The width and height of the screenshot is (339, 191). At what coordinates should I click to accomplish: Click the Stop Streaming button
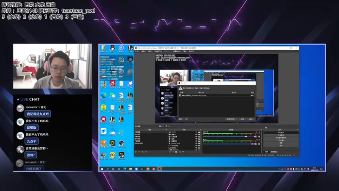[281, 132]
